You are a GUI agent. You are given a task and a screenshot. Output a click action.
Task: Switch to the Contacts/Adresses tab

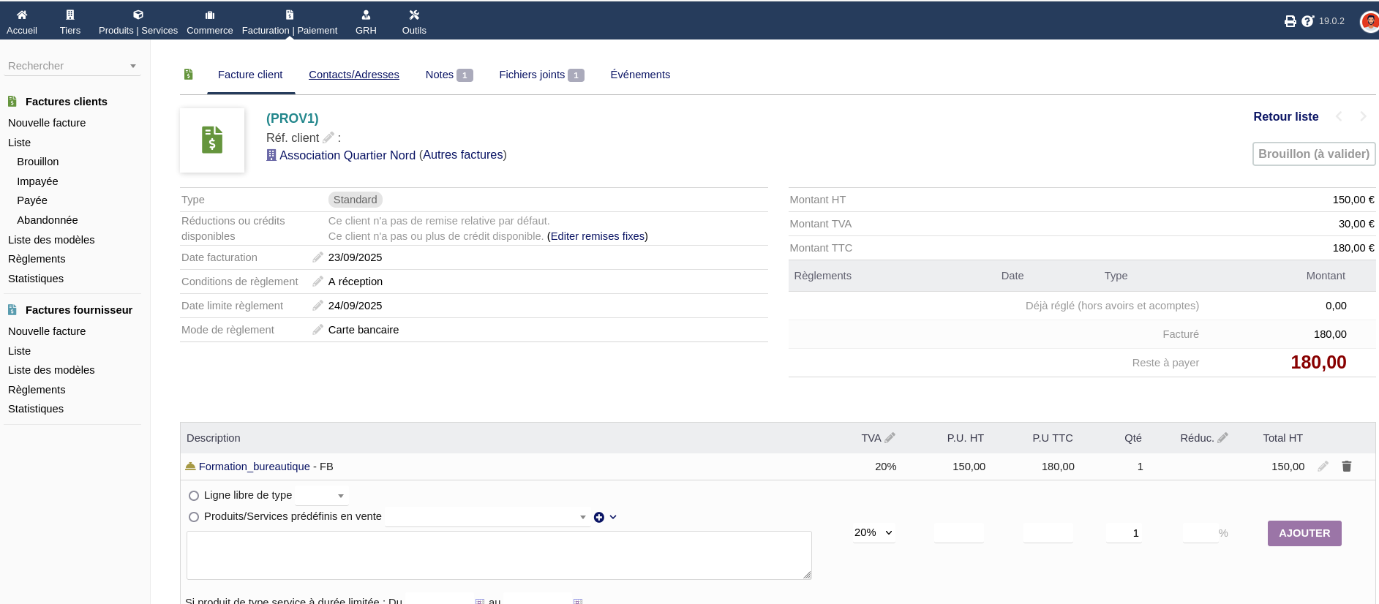pyautogui.click(x=353, y=75)
